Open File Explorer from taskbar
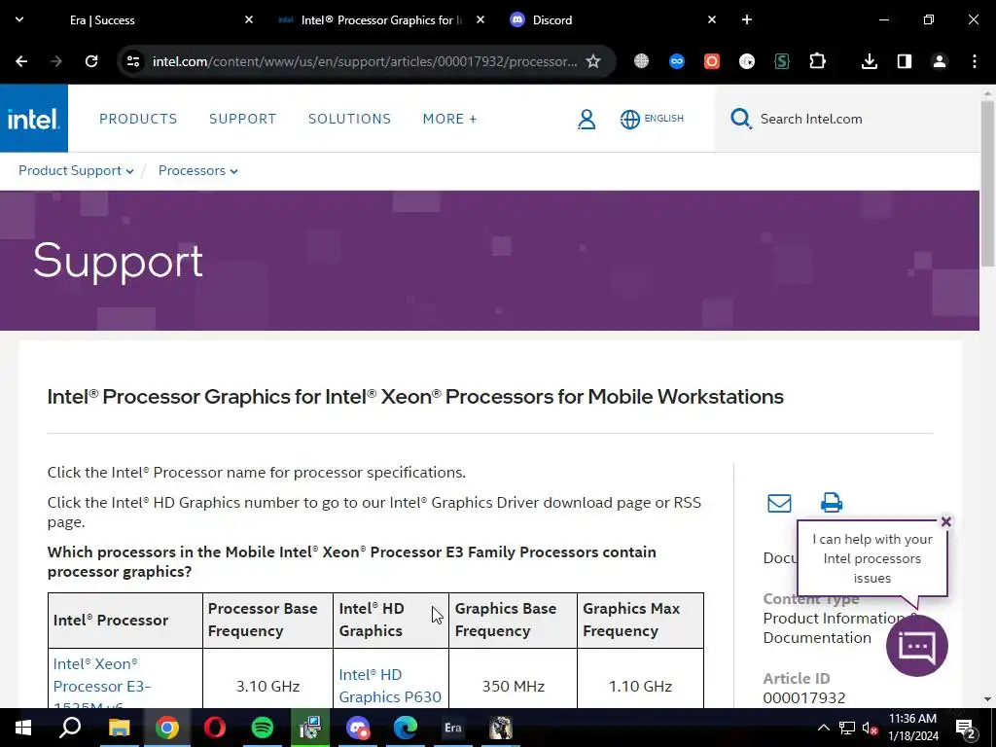Screen dimensions: 996x747 pos(119,728)
